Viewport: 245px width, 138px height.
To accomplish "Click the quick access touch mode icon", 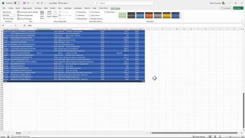I will (38, 3).
